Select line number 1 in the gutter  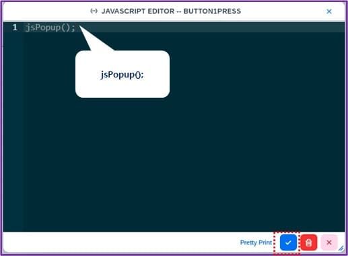15,28
